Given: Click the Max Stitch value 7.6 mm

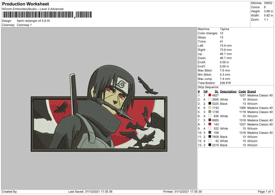Looking at the screenshot, I should pos(225,70).
